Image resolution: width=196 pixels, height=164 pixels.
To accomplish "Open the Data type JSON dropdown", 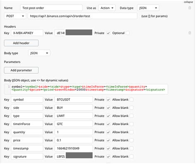I will pyautogui.click(x=148, y=8).
